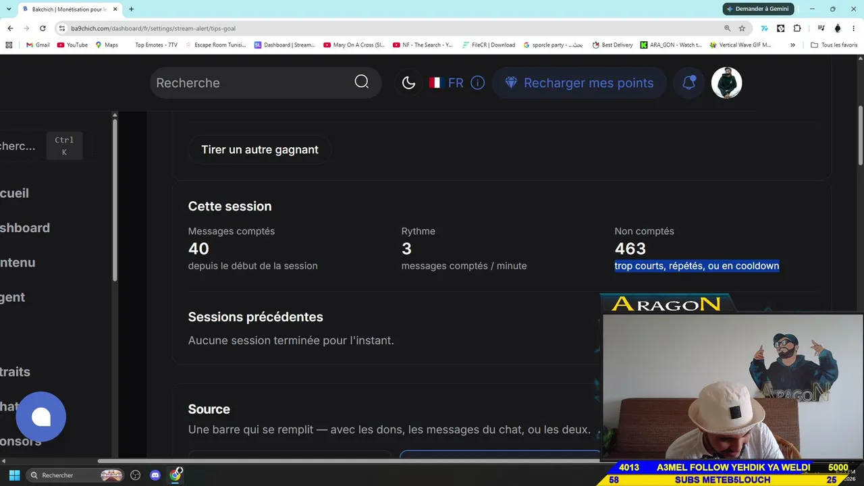Open the Vertical Wave GIF bookmark

pyautogui.click(x=740, y=45)
